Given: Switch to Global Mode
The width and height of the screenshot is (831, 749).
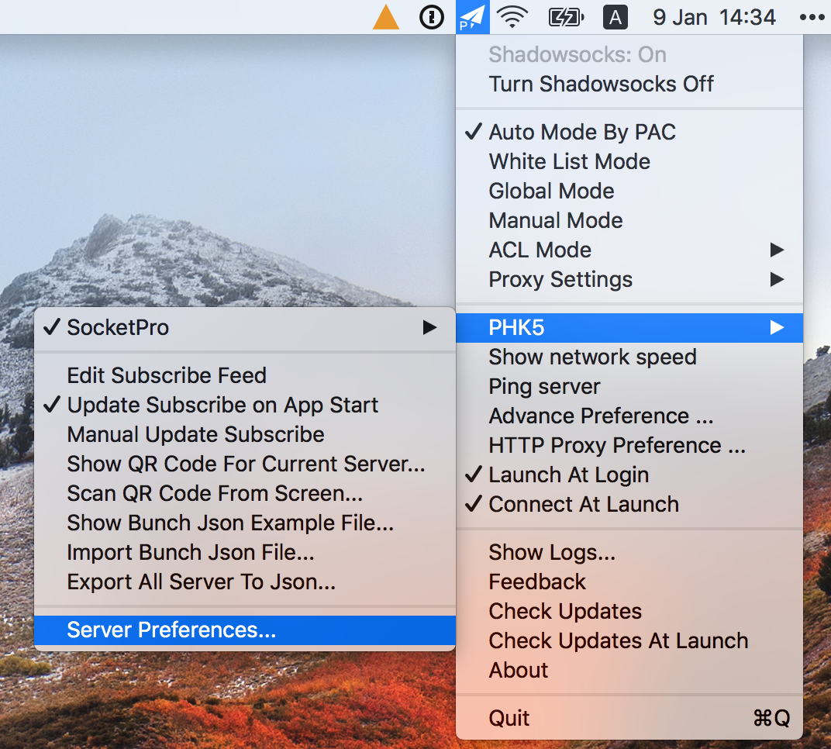Looking at the screenshot, I should 629,191.
